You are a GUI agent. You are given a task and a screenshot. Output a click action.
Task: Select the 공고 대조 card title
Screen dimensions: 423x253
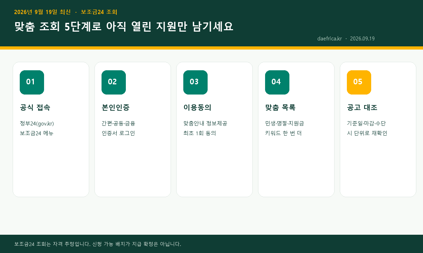tap(362, 108)
